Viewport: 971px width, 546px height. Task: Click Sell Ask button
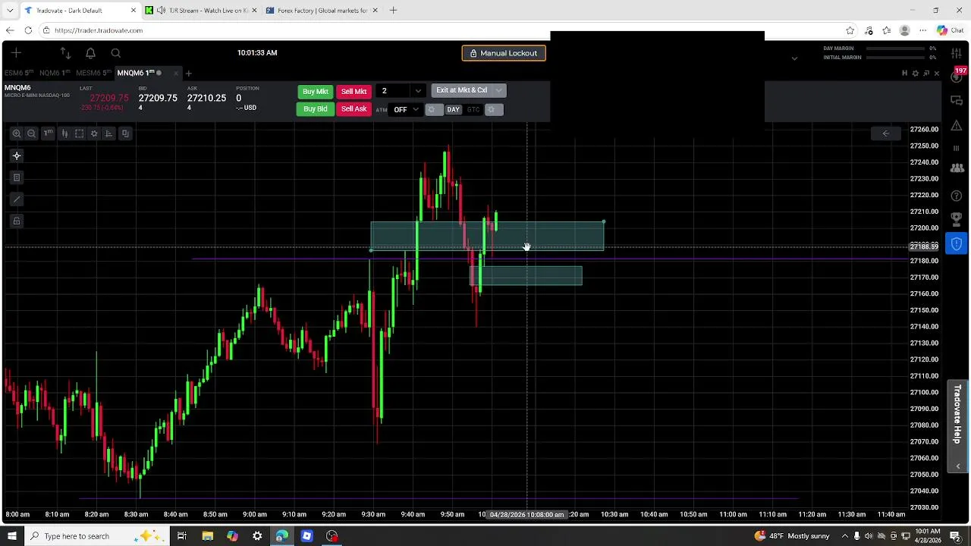pos(354,109)
